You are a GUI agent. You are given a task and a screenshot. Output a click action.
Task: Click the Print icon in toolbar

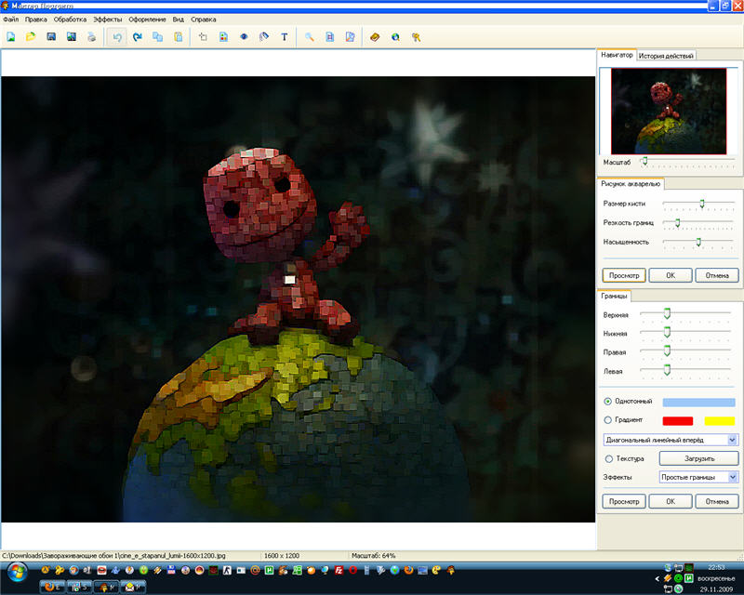(x=91, y=37)
